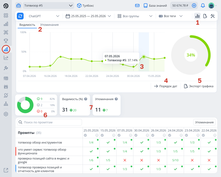Click the Порядок дат button
This screenshot has width=221, height=177.
[x=165, y=86]
